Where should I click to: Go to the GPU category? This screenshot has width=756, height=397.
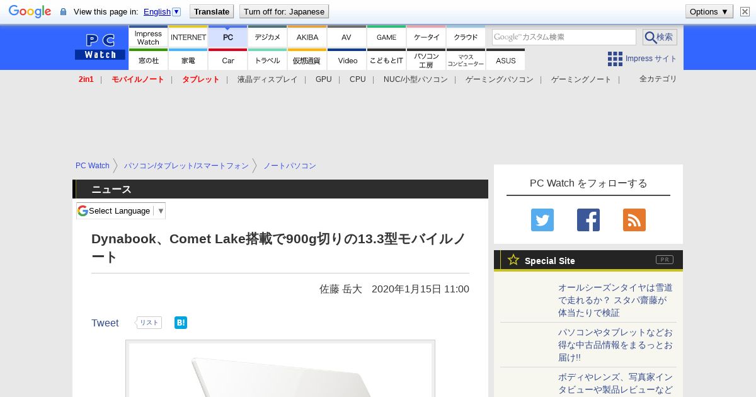[x=324, y=79]
